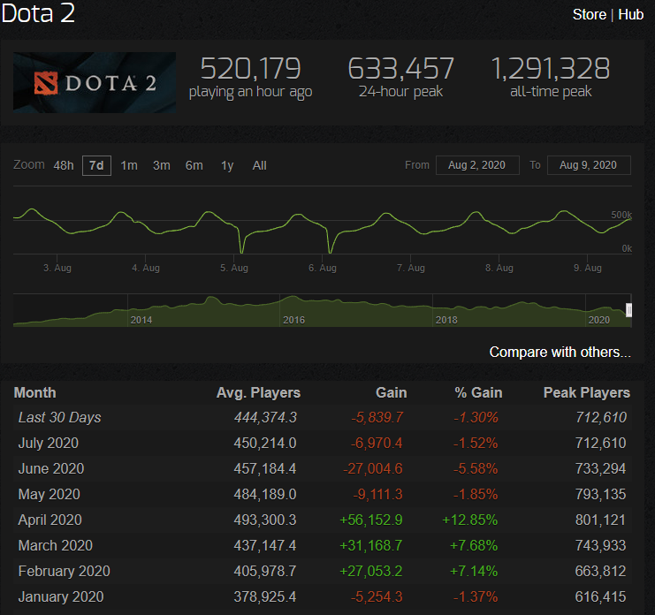Select the March 2020 row label

tap(56, 546)
